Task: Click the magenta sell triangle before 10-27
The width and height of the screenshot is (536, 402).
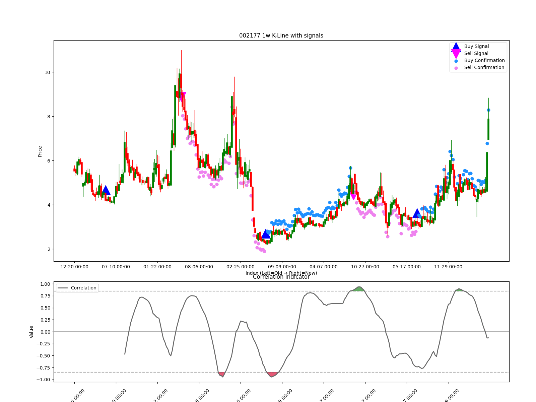Action: 353,196
